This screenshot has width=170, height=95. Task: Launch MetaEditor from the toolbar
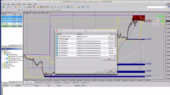click(38, 7)
